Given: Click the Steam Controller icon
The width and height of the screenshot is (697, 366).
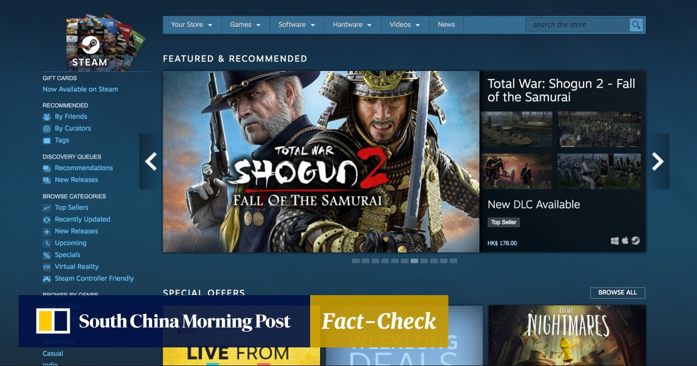Looking at the screenshot, I should coord(47,279).
